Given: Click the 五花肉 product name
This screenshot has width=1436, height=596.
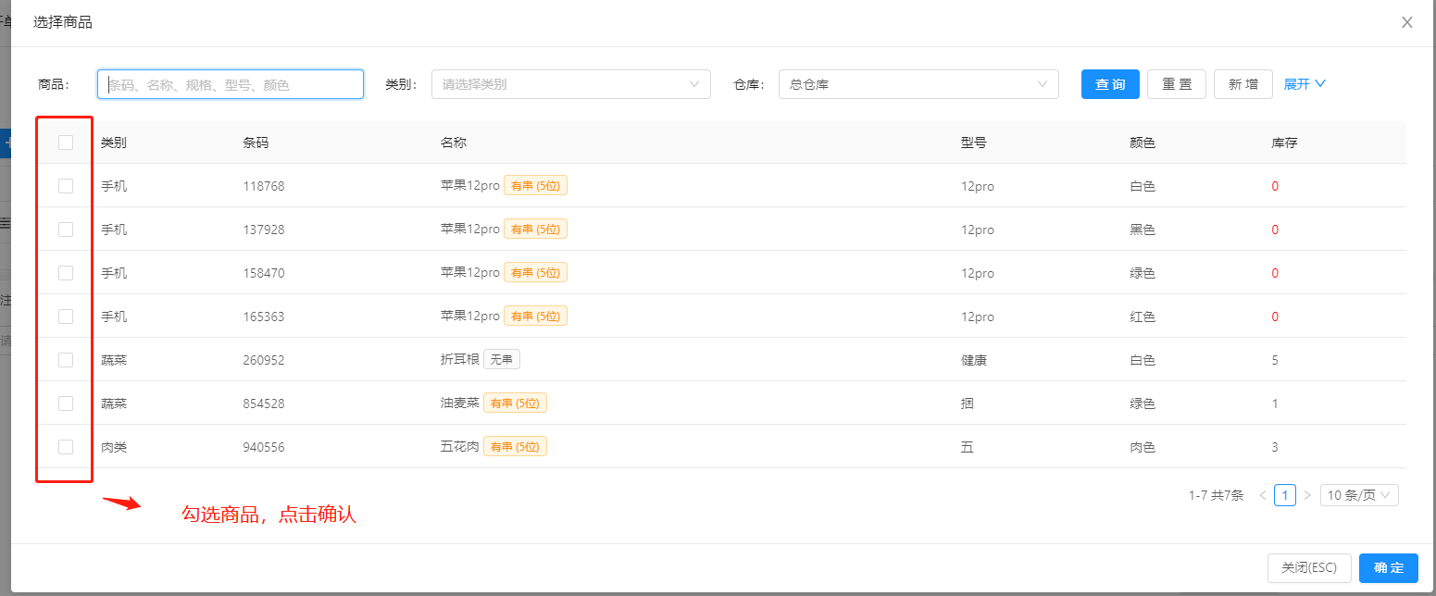Looking at the screenshot, I should click(460, 446).
